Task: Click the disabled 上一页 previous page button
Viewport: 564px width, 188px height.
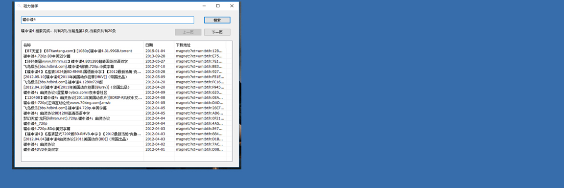Action: [x=188, y=32]
